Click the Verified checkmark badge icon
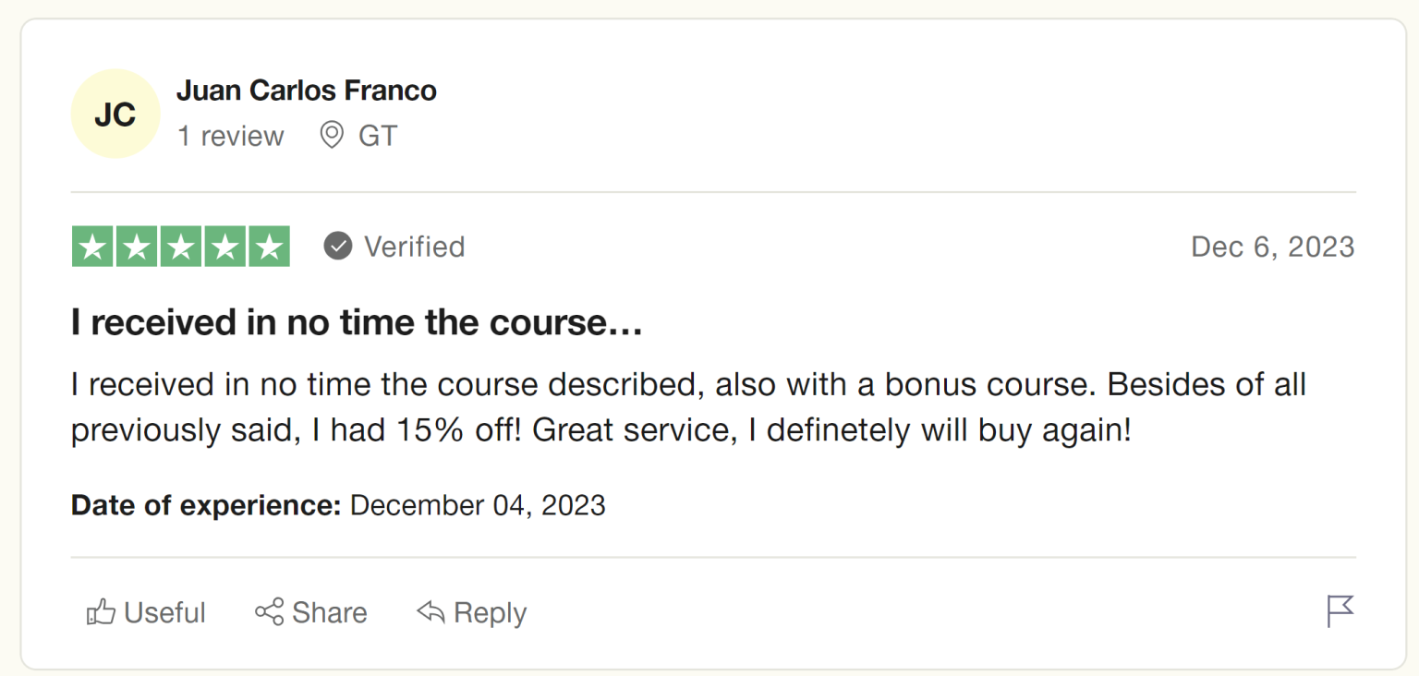This screenshot has width=1419, height=676. (x=338, y=246)
